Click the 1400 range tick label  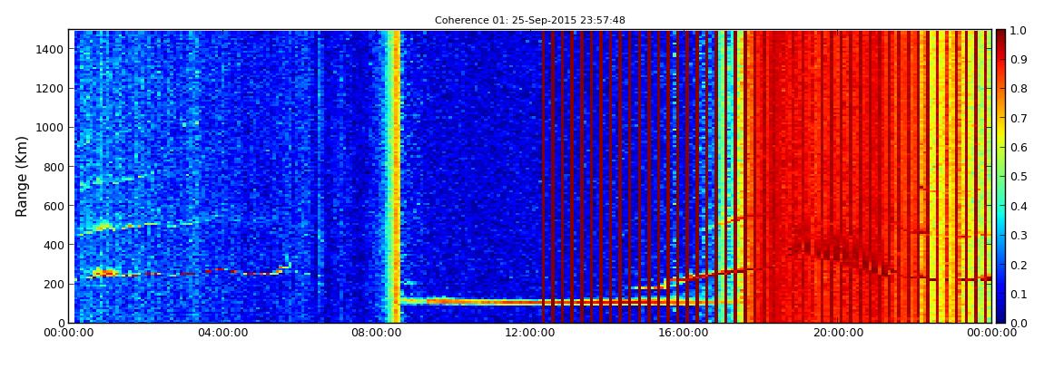51,49
